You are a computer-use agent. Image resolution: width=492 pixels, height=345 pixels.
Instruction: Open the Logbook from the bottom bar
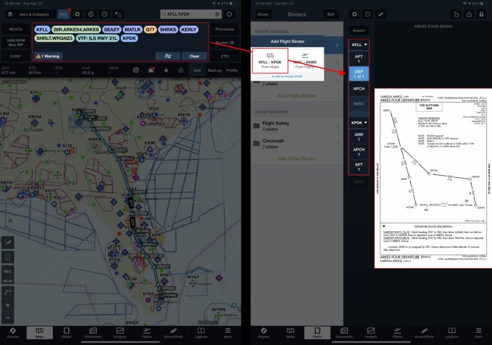(x=201, y=333)
